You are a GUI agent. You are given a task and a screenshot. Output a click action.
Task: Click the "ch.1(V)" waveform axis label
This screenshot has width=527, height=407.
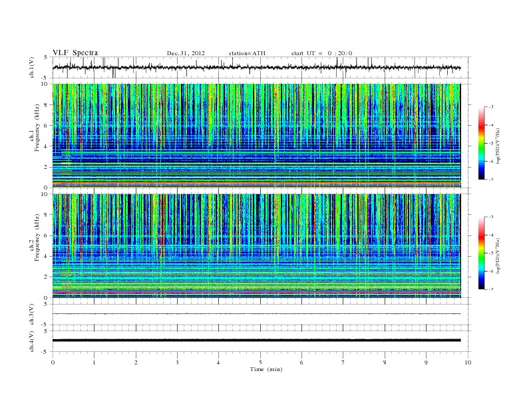point(32,68)
